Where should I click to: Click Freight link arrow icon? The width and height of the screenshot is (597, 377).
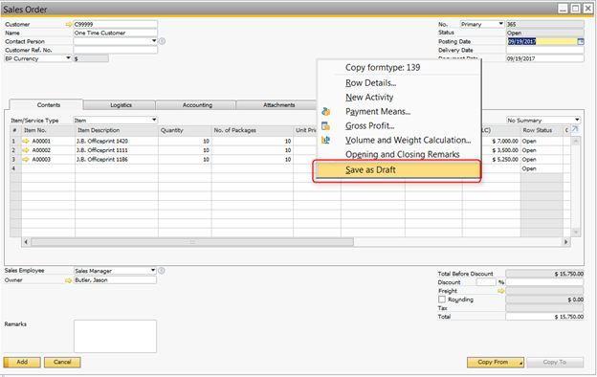click(501, 291)
